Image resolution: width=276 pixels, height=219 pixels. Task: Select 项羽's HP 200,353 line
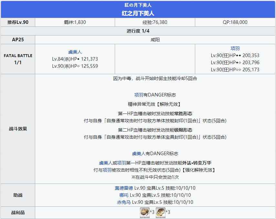[235, 55]
